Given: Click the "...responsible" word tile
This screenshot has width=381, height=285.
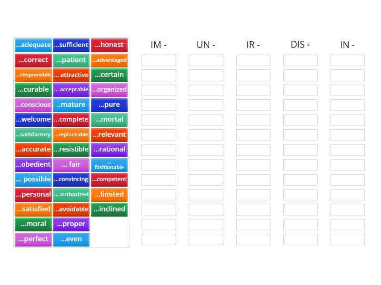Looking at the screenshot, I should [x=33, y=75].
